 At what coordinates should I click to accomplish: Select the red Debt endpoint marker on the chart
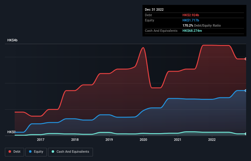tap(246, 59)
